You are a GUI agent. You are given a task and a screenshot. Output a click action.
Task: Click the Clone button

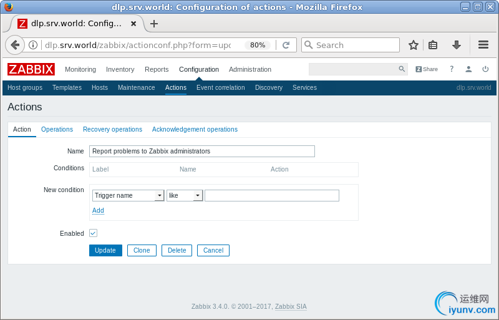click(142, 250)
